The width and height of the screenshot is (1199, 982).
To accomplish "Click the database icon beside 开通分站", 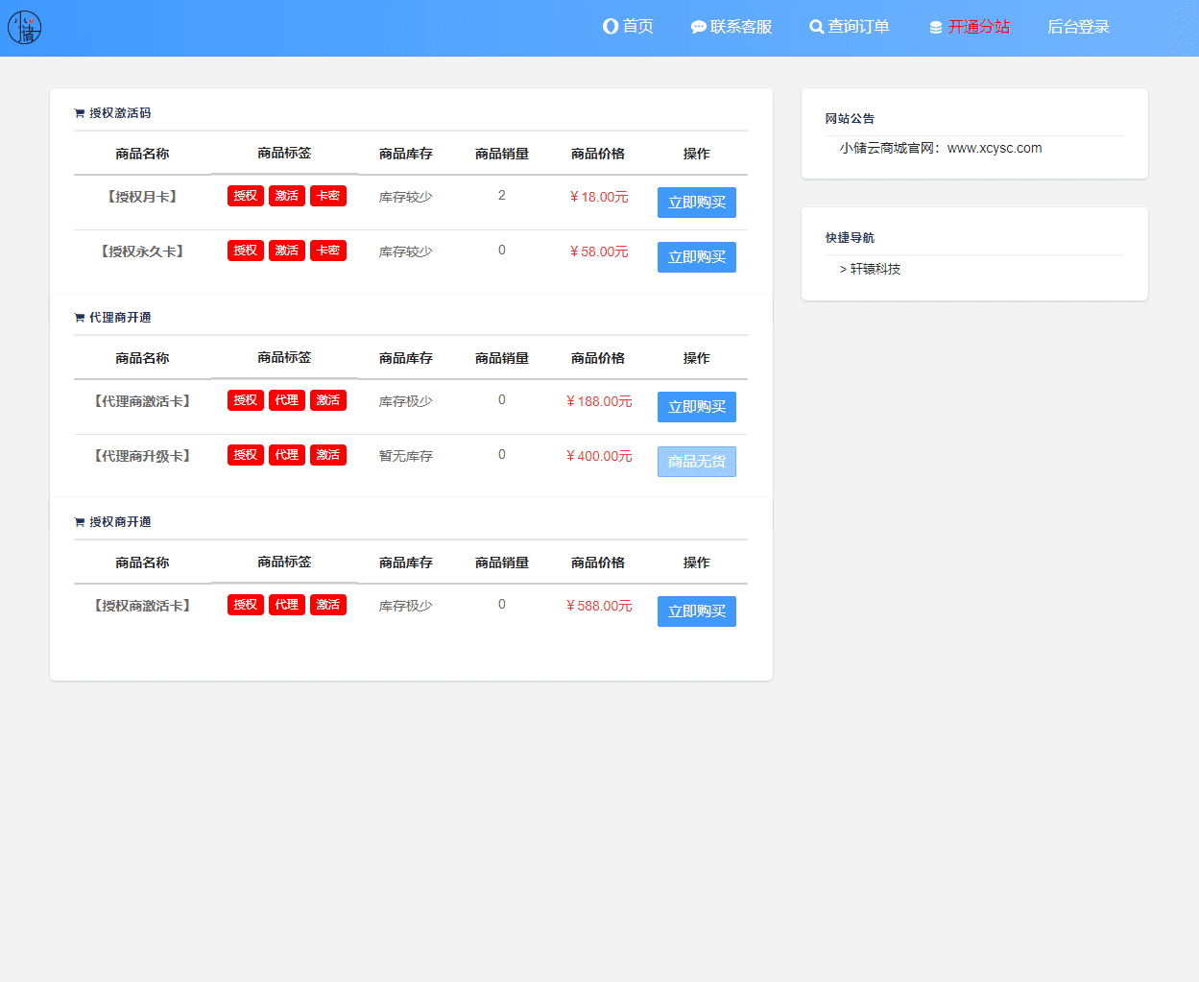I will coord(936,28).
